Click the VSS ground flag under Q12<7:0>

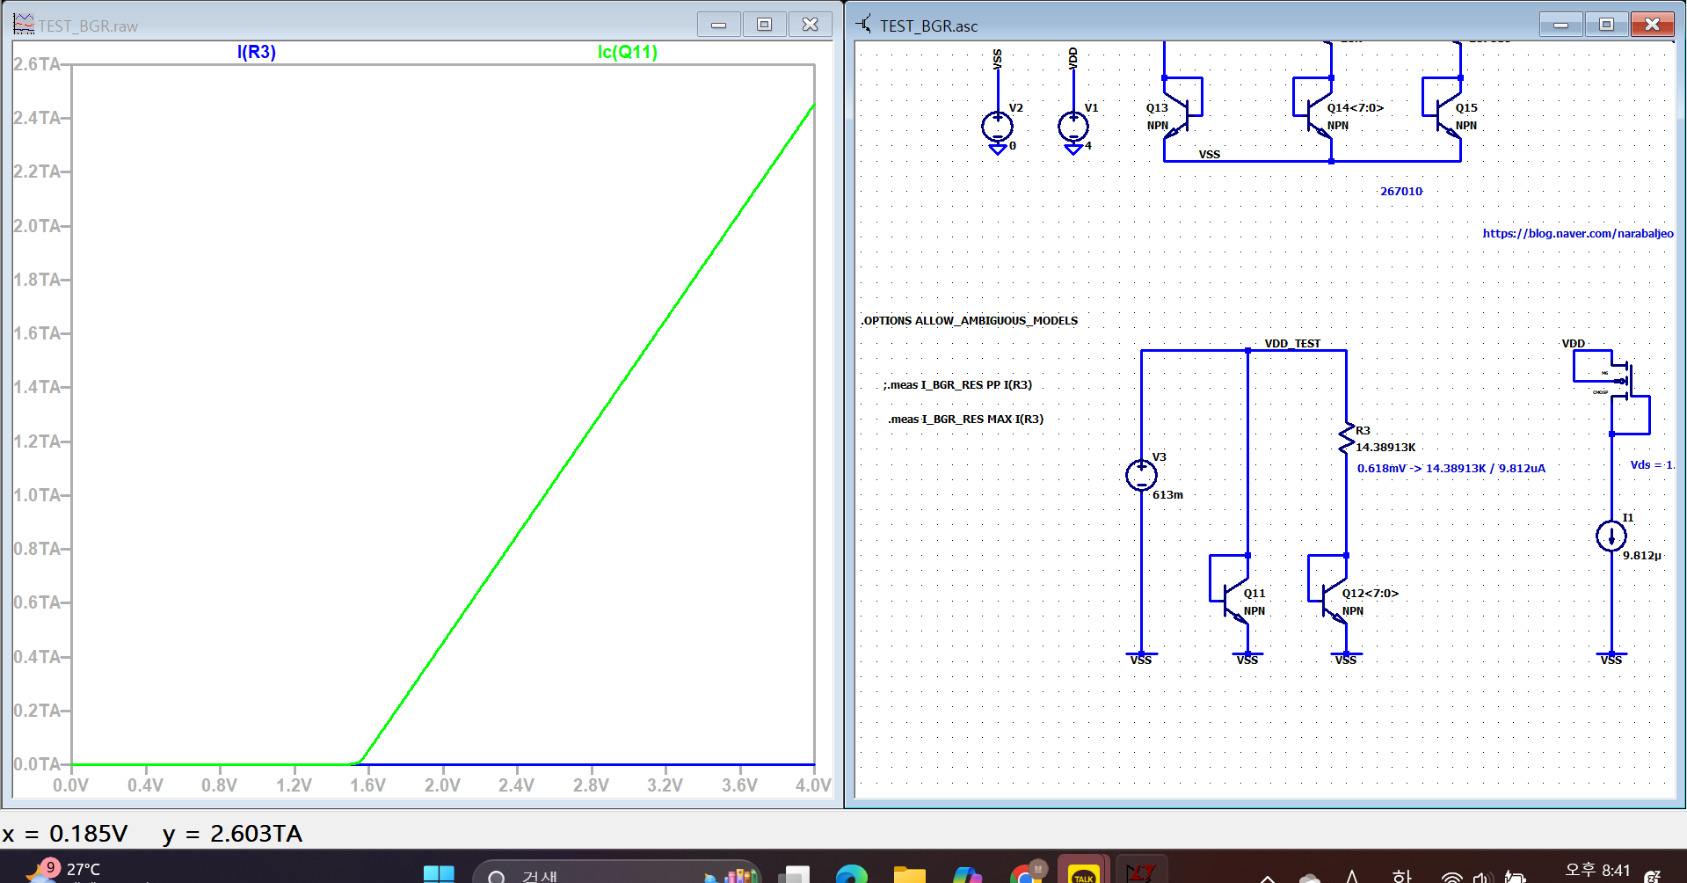(x=1346, y=658)
